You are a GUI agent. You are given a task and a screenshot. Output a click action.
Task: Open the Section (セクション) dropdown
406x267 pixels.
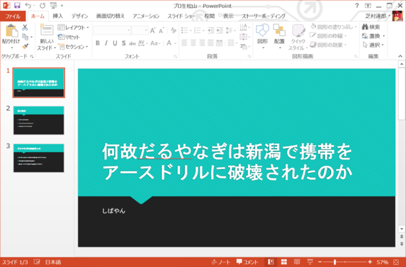73,47
